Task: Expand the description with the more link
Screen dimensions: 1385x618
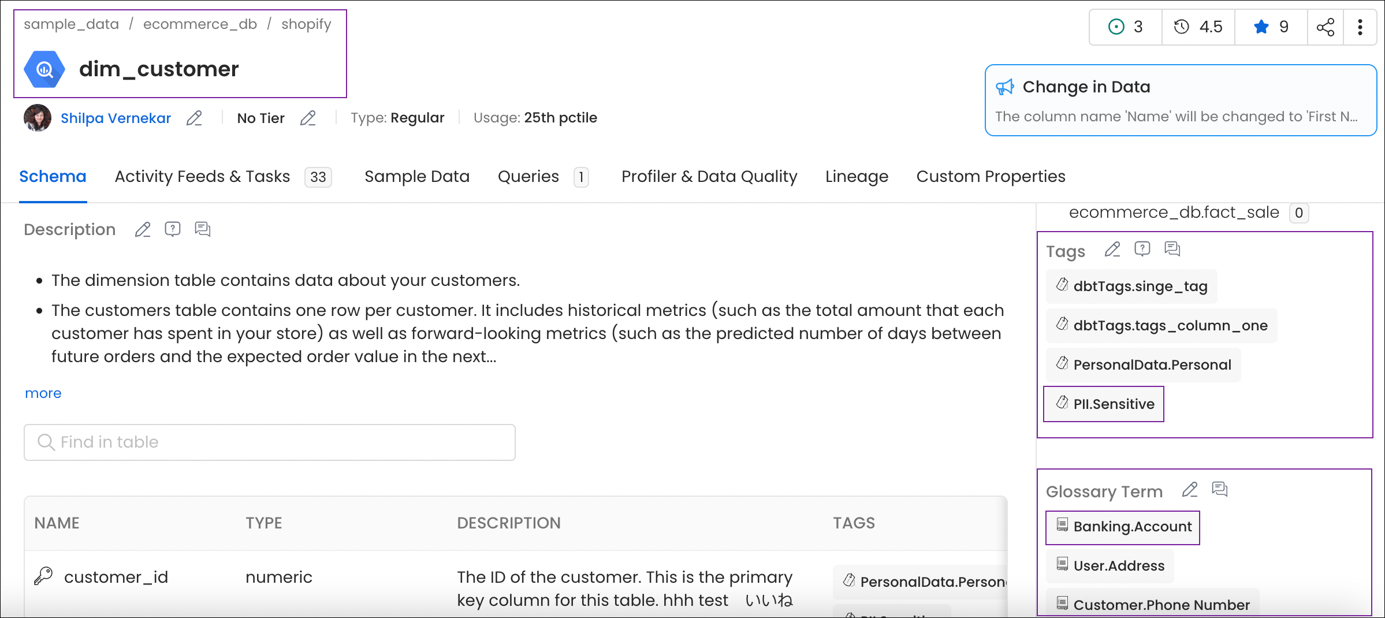Action: tap(43, 393)
